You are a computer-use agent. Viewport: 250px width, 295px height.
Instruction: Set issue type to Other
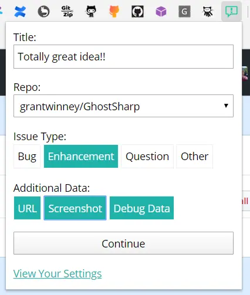(194, 157)
